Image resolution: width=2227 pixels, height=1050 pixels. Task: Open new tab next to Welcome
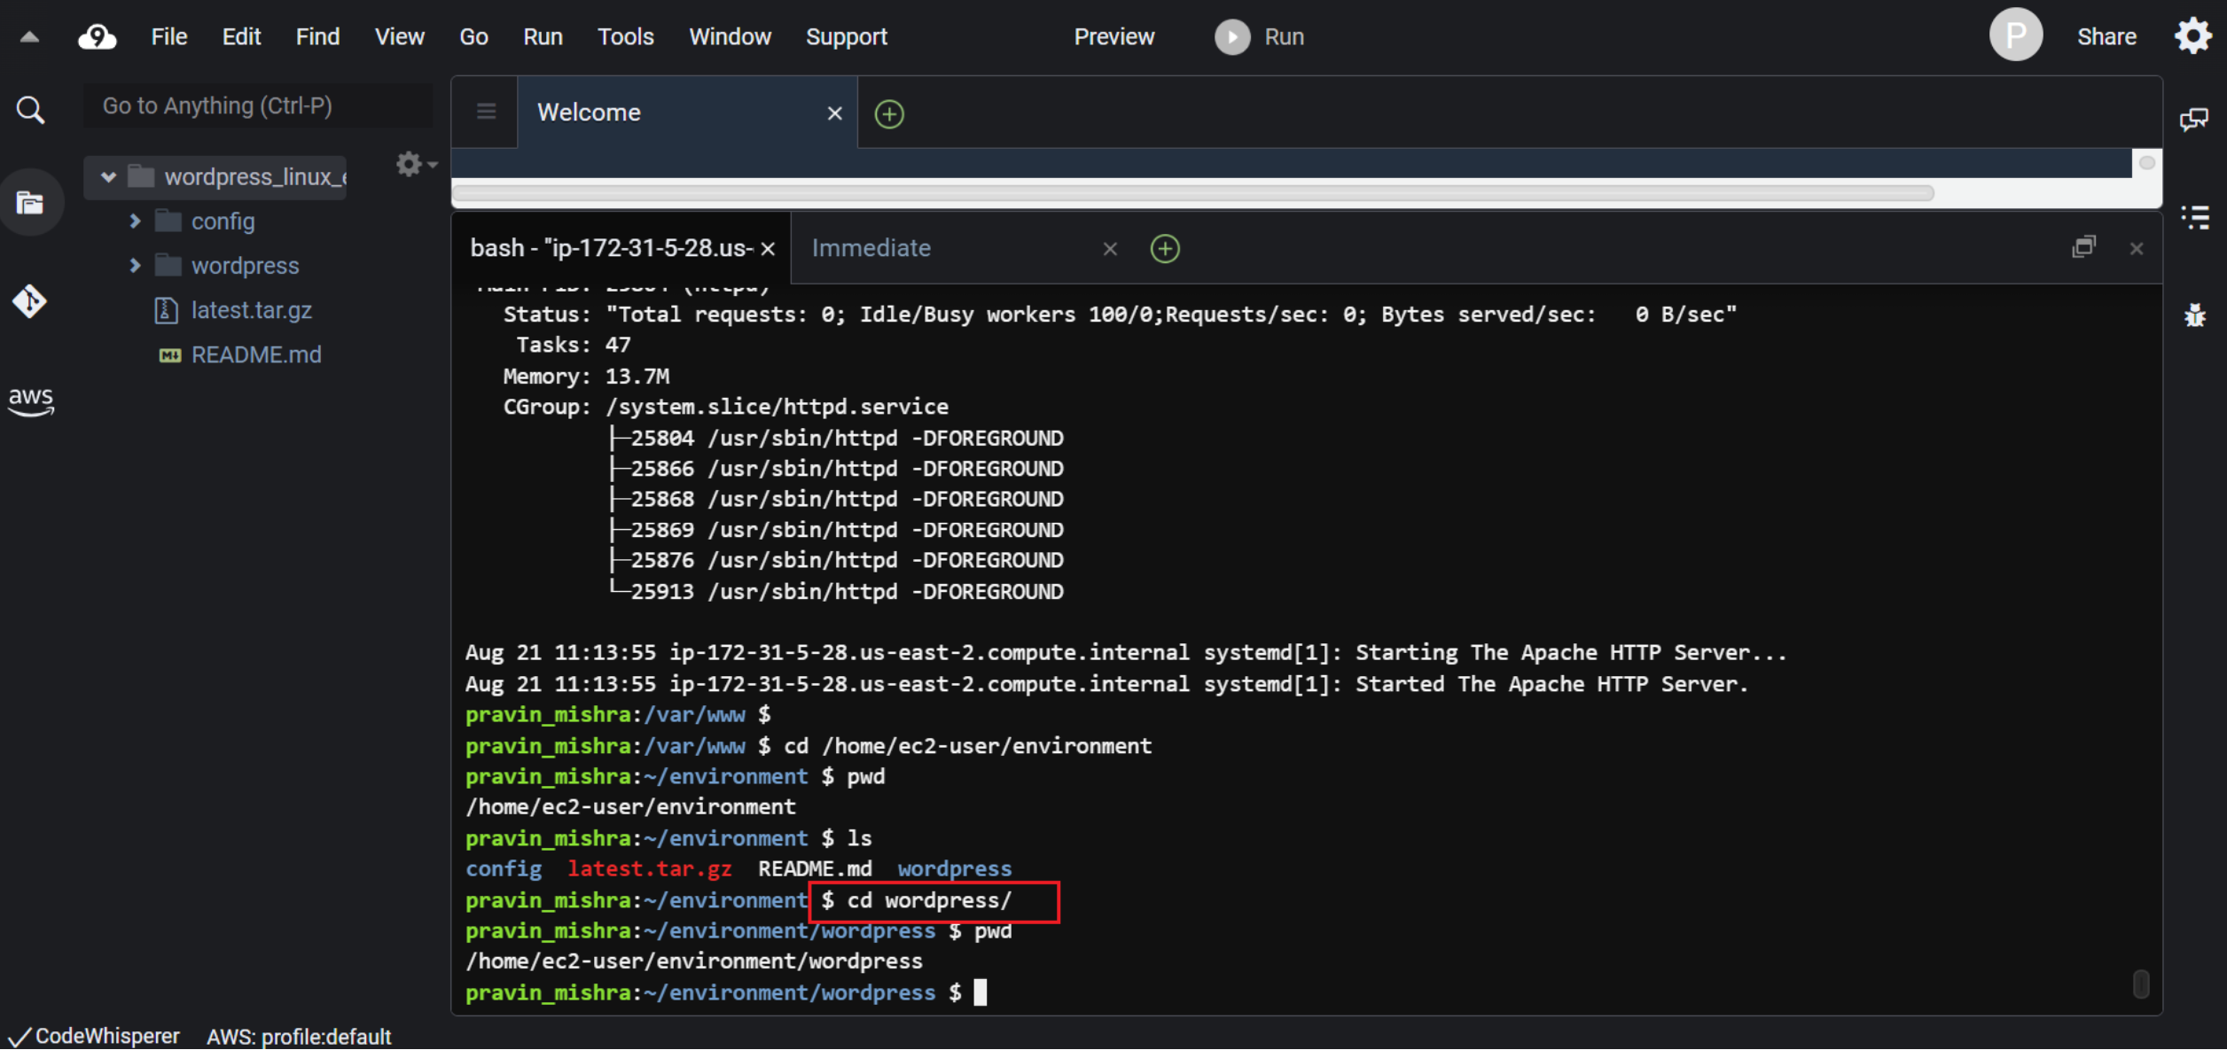point(889,114)
